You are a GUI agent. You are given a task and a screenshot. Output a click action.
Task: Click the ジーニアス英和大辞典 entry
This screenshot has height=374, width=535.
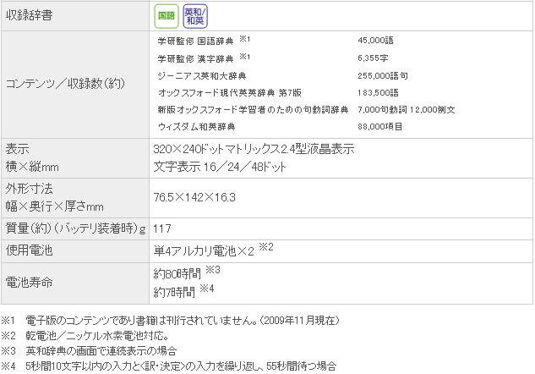[x=202, y=76]
